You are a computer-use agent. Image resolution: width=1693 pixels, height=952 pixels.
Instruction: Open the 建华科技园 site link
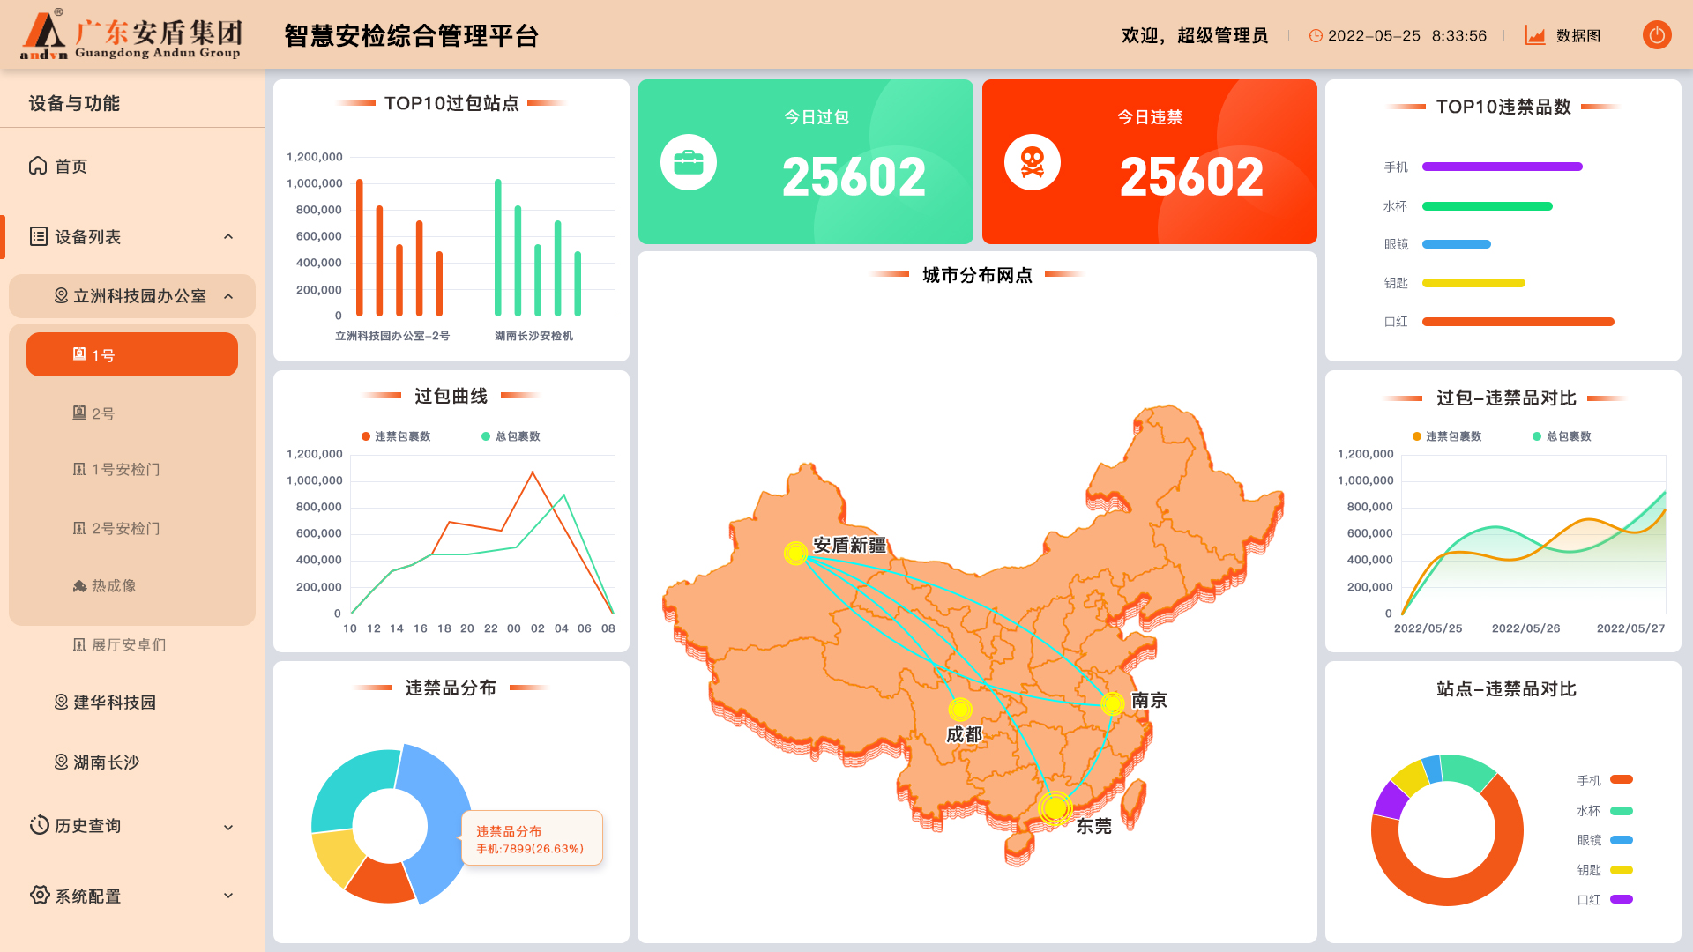coord(114,703)
